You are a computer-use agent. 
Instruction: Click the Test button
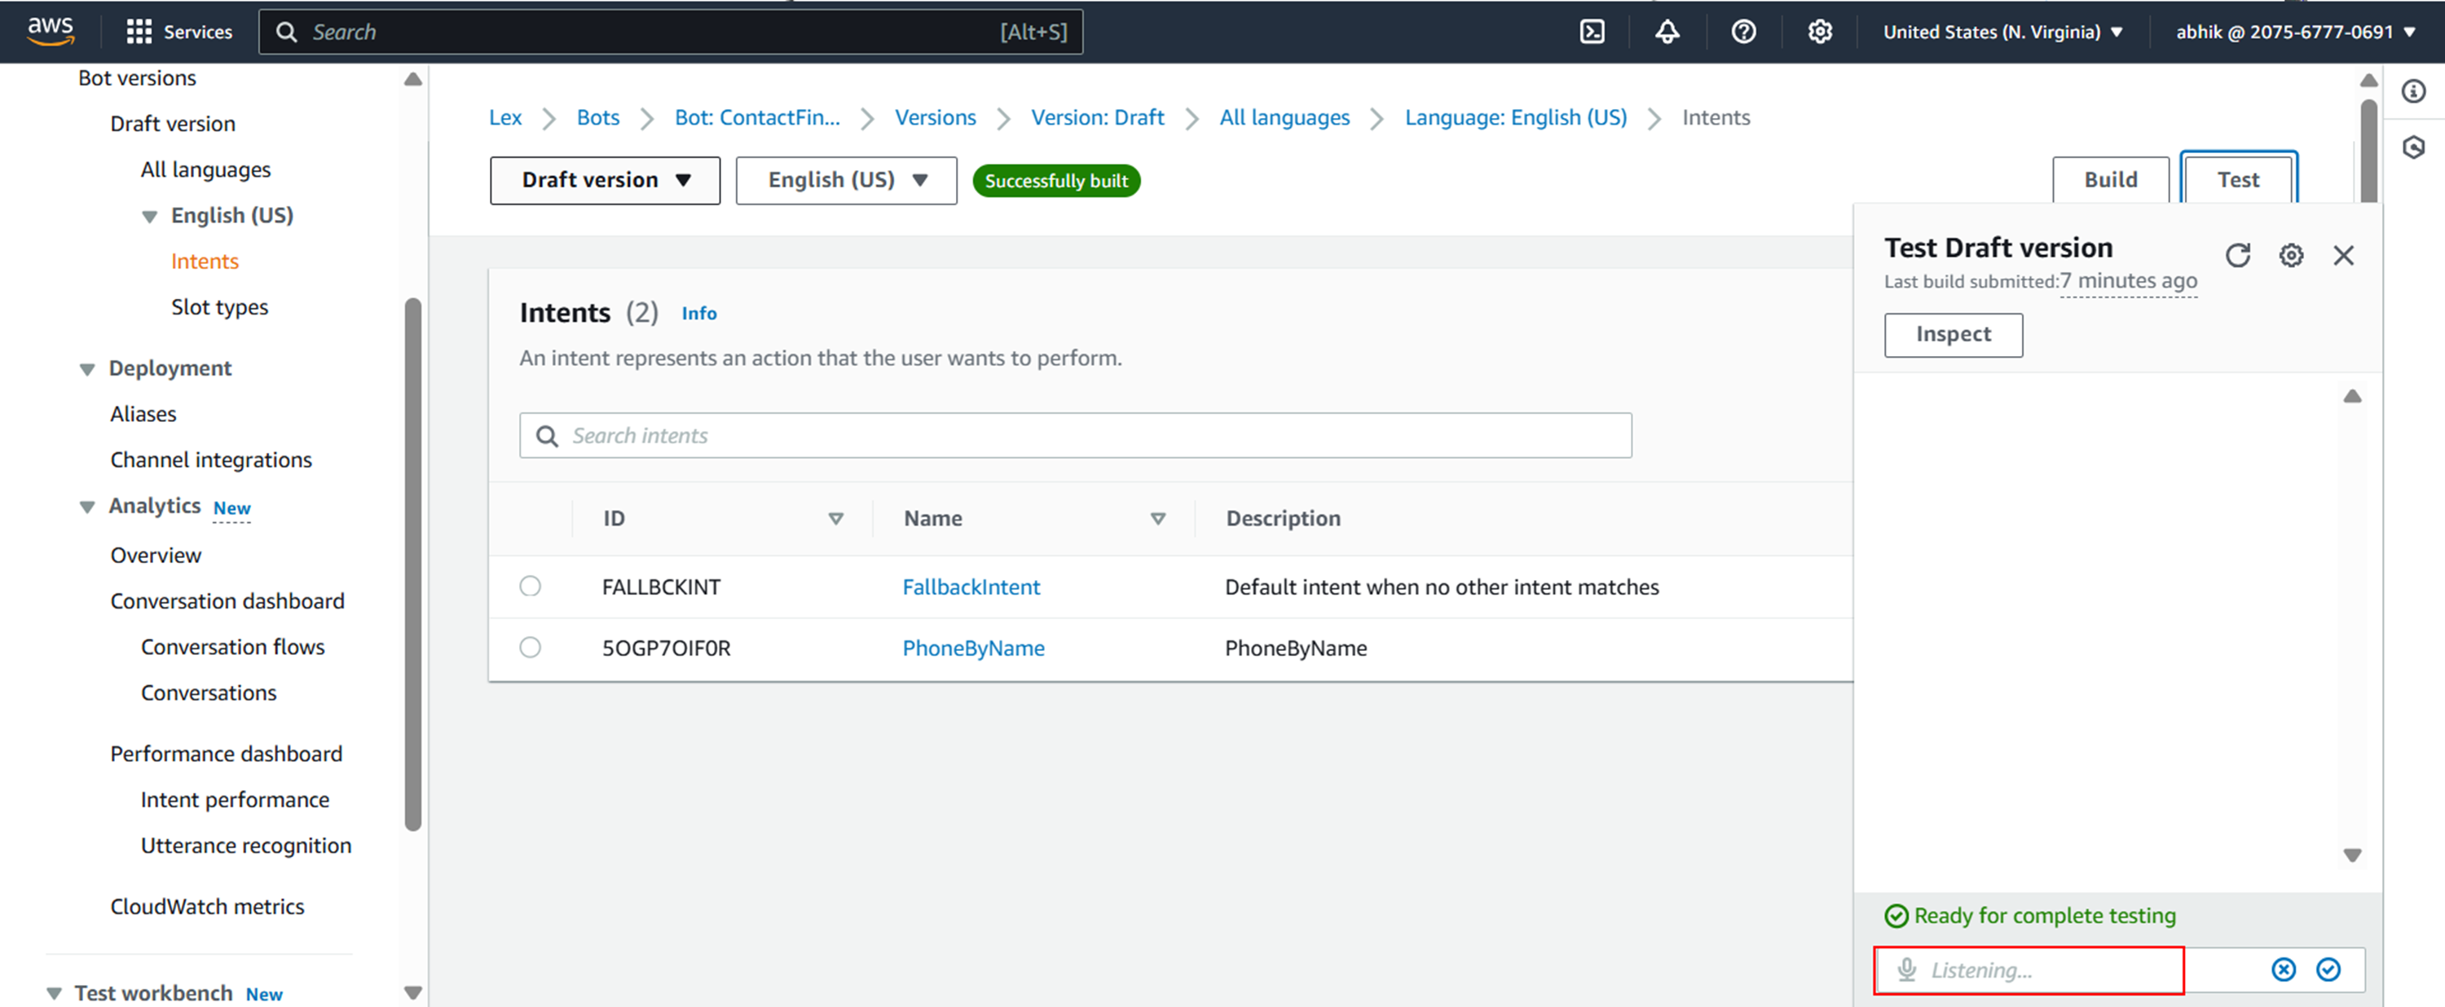pos(2237,180)
